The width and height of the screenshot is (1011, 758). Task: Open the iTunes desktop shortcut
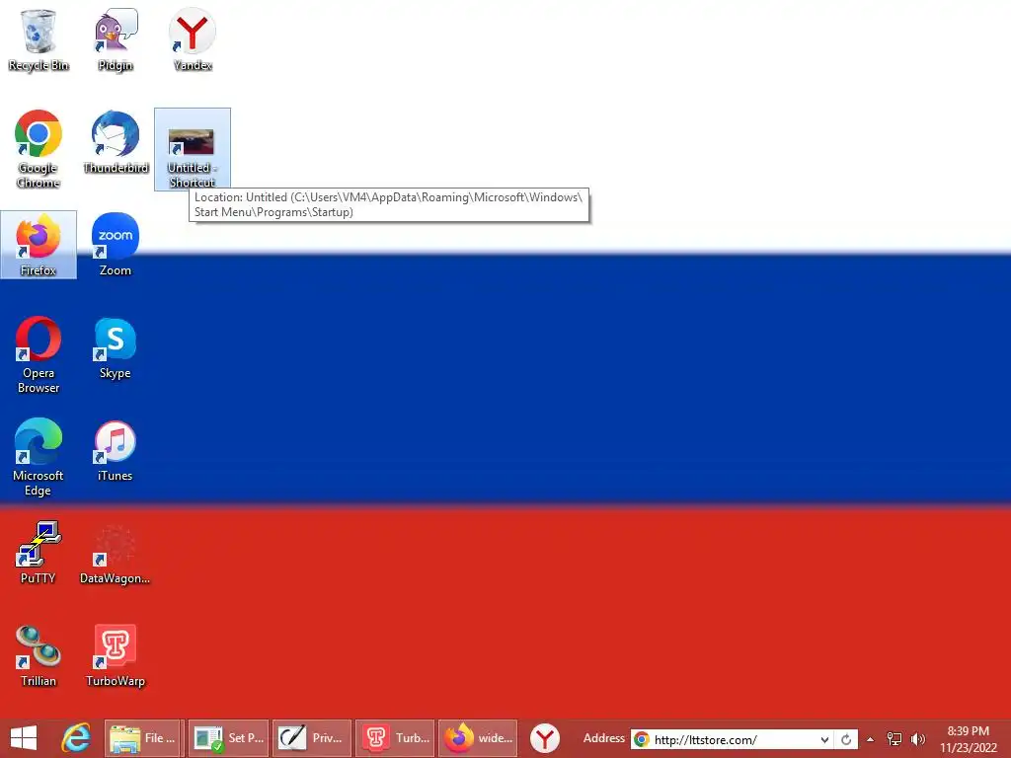click(115, 450)
